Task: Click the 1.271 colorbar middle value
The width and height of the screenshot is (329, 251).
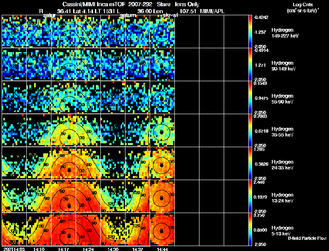Action: (x=260, y=65)
